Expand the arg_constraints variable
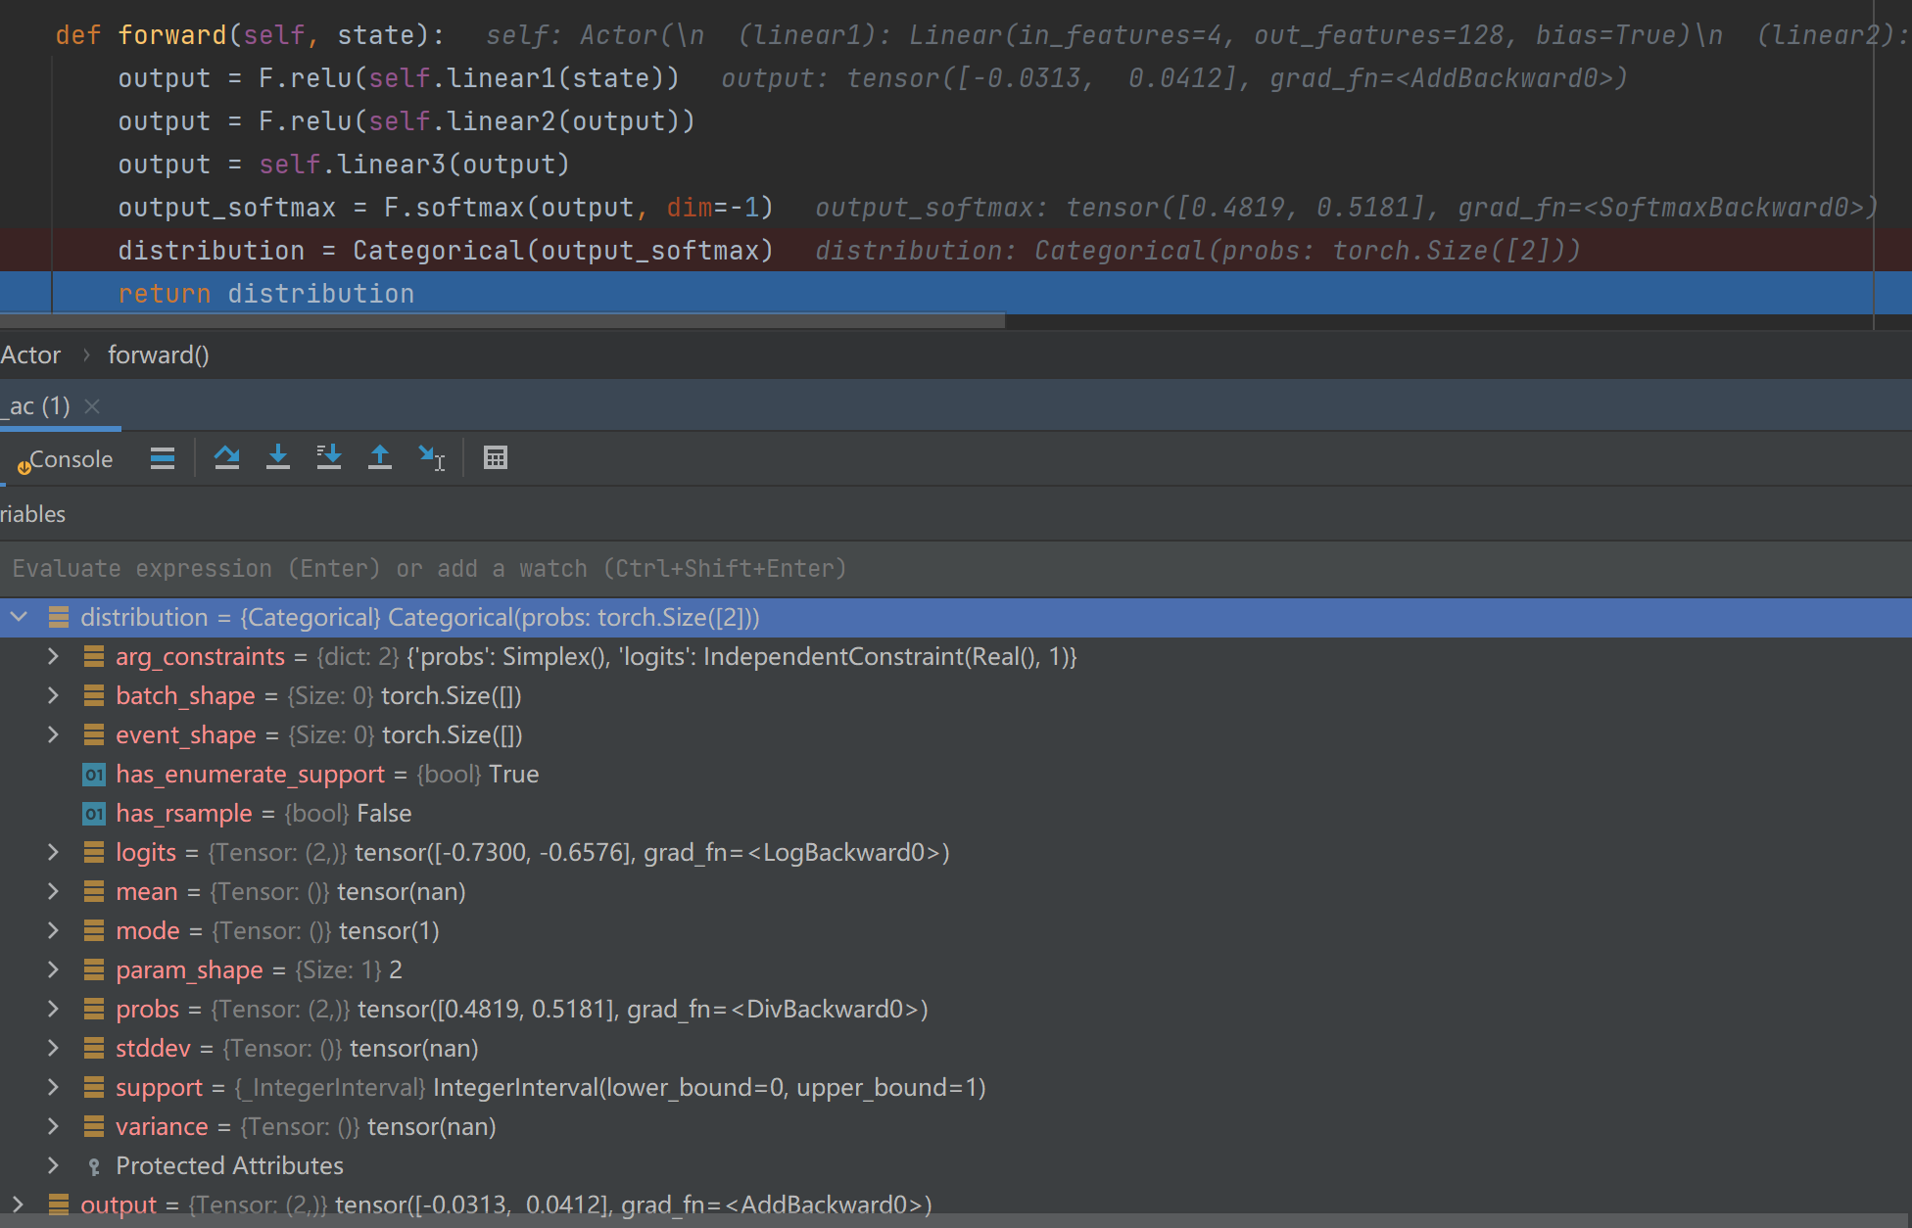1912x1228 pixels. pyautogui.click(x=52, y=656)
